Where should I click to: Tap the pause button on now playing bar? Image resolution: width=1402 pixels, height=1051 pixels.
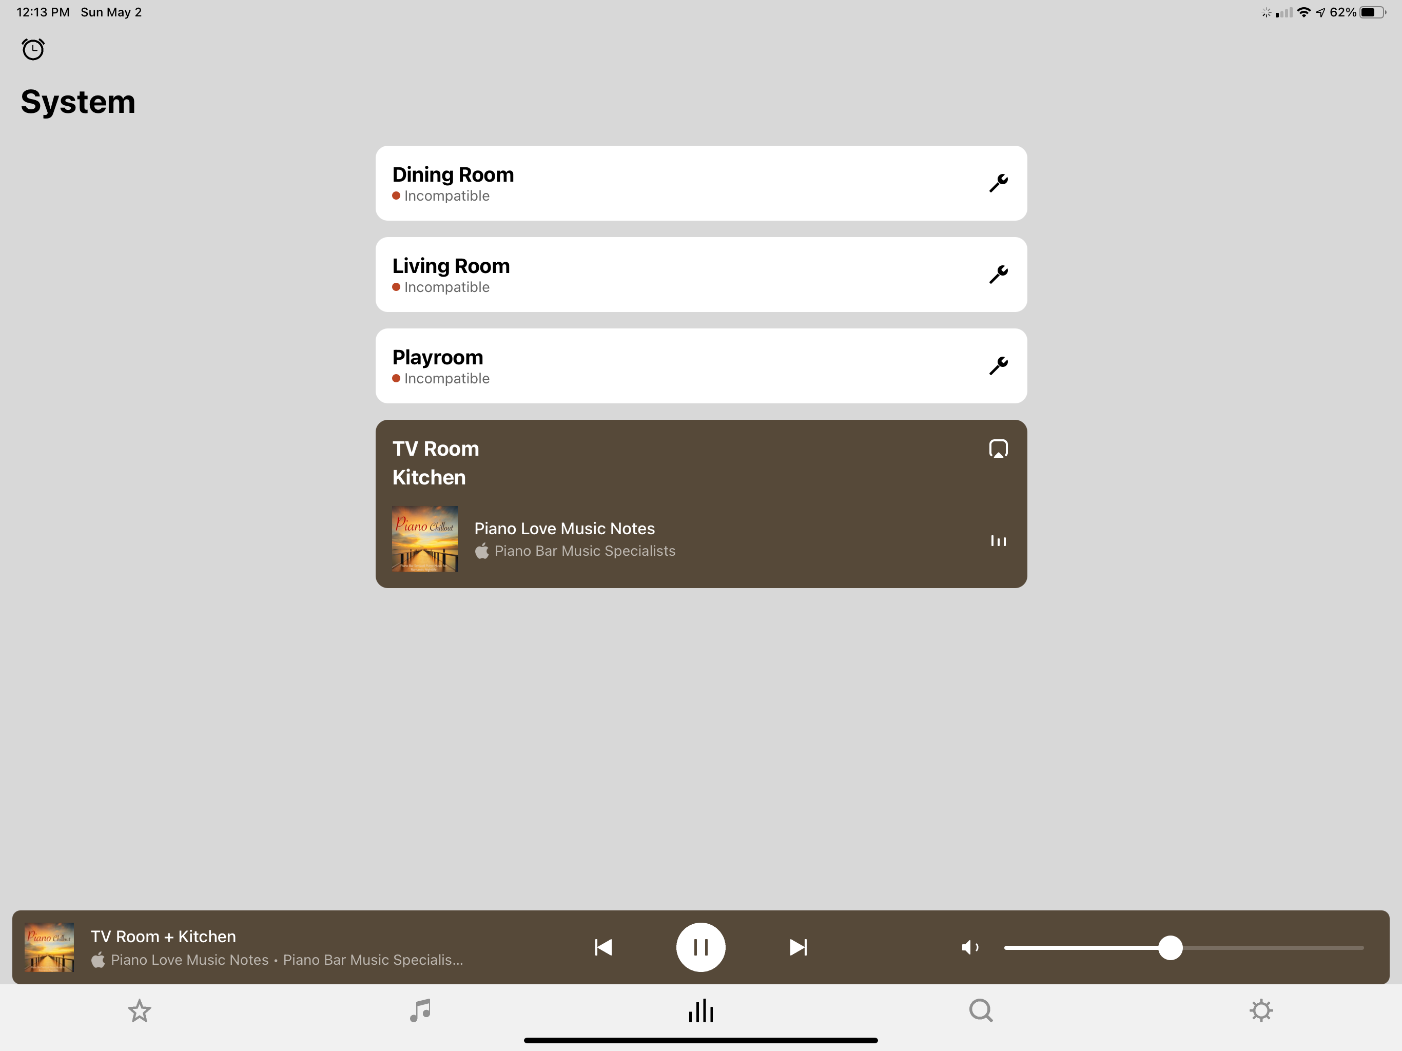tap(700, 947)
